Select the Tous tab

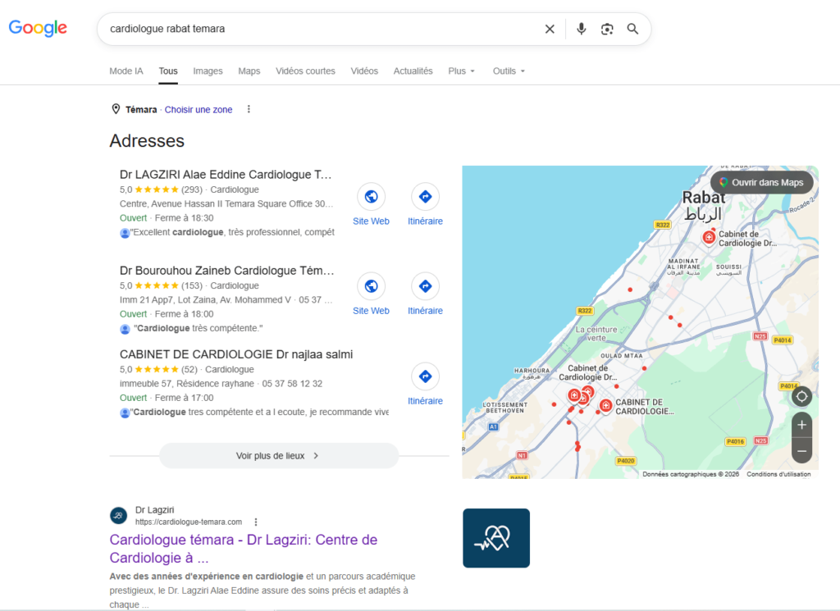coord(168,71)
